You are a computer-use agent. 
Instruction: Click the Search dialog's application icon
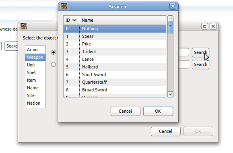point(64,6)
